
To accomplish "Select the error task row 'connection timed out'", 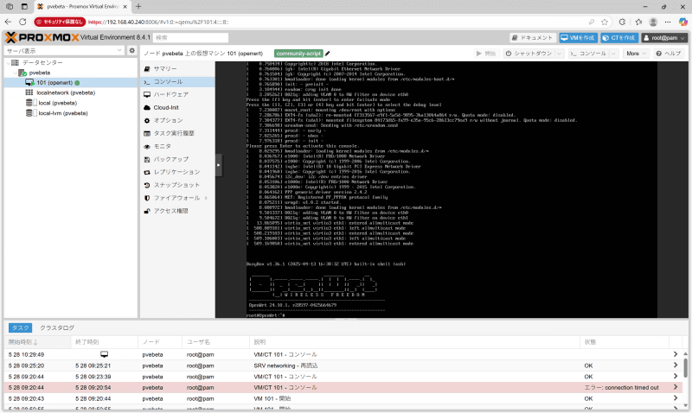I will [343, 388].
